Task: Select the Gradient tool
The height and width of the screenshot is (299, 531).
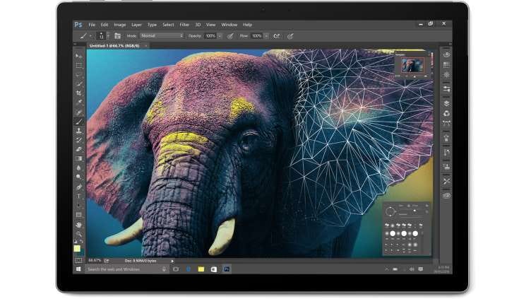Action: tap(78, 158)
